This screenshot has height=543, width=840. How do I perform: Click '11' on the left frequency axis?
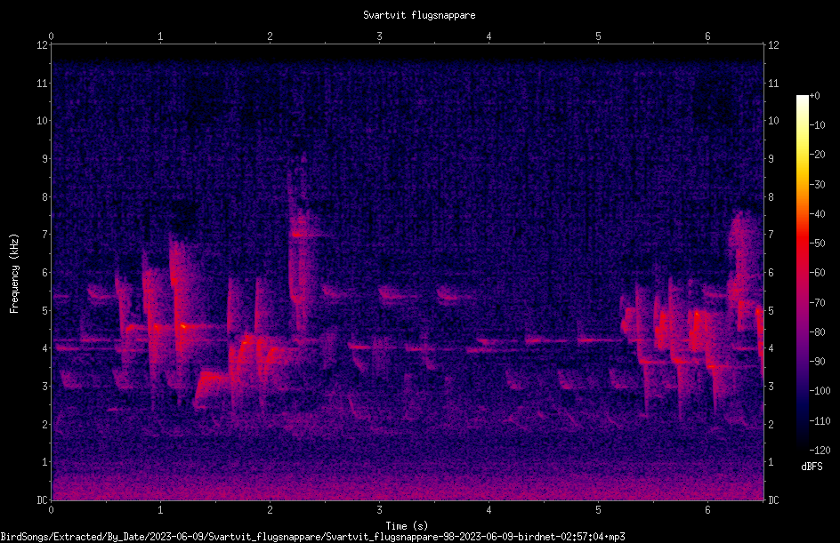pyautogui.click(x=42, y=84)
